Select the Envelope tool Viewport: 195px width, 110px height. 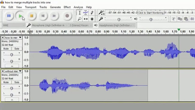86,13
